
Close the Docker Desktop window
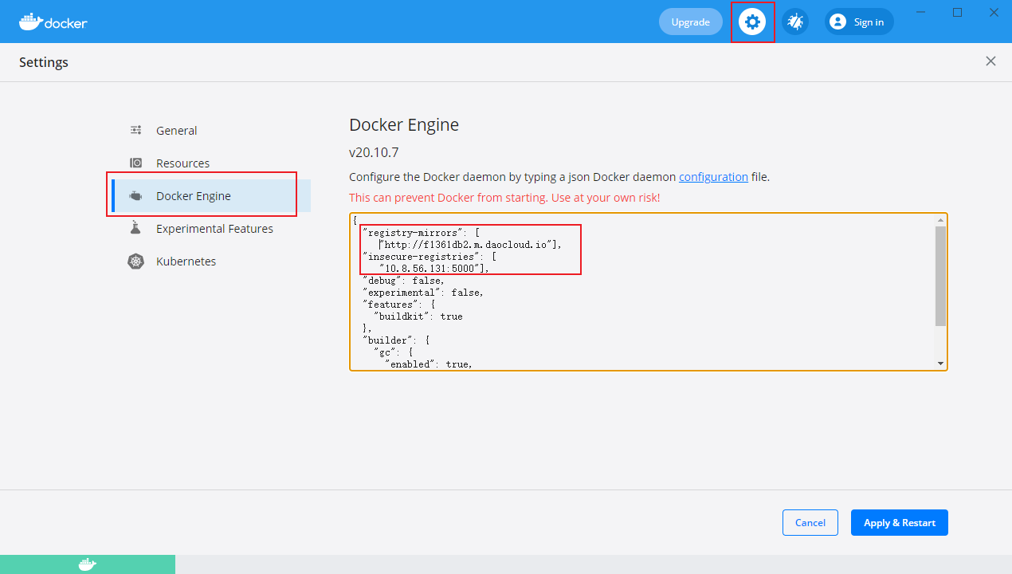tap(994, 12)
